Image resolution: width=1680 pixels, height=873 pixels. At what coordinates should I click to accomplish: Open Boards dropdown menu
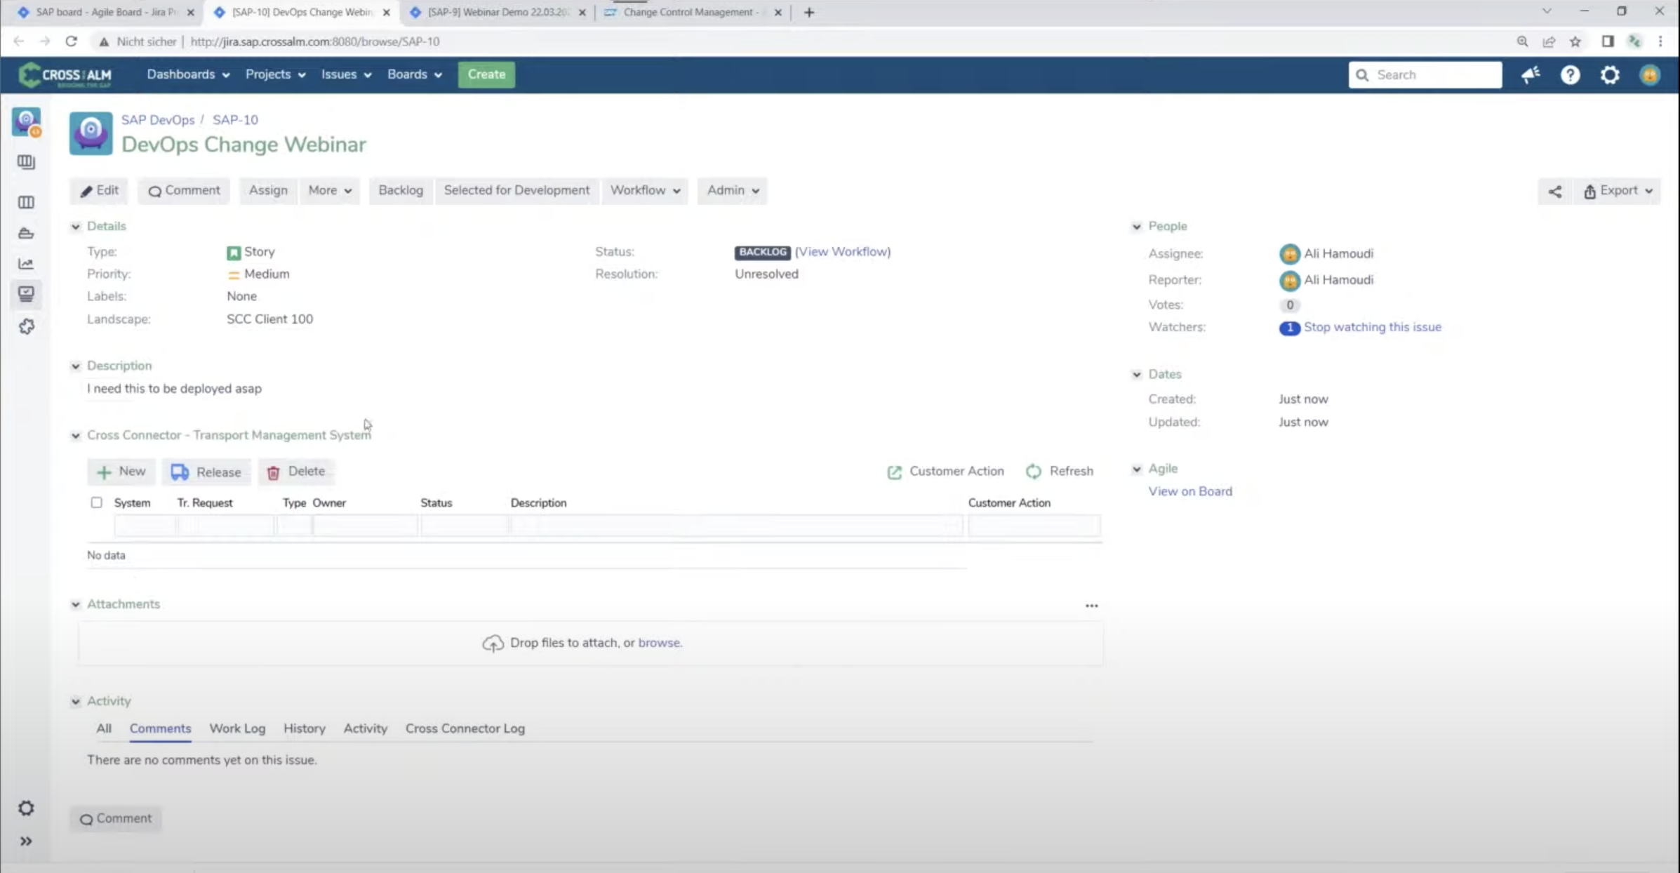point(414,74)
